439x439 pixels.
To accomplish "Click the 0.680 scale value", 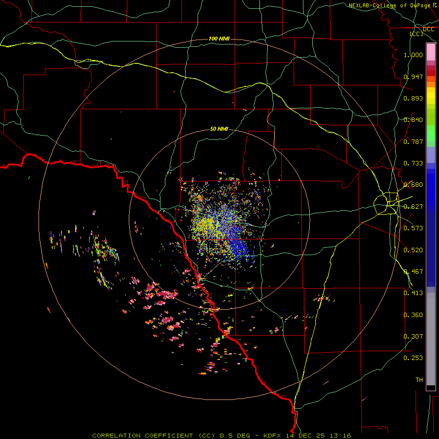I will [413, 185].
